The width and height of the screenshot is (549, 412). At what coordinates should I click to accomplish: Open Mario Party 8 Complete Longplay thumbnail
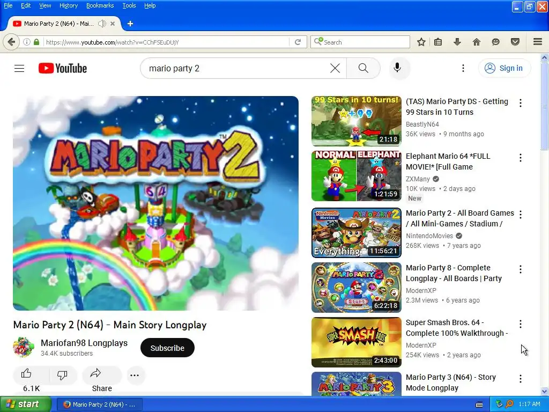(357, 288)
